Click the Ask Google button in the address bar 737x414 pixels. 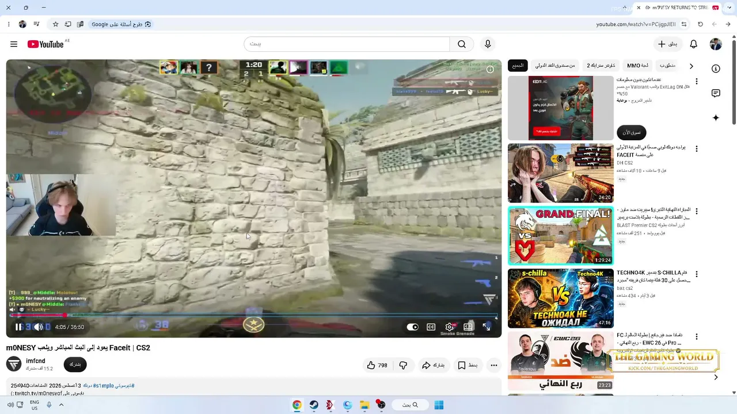tap(121, 24)
